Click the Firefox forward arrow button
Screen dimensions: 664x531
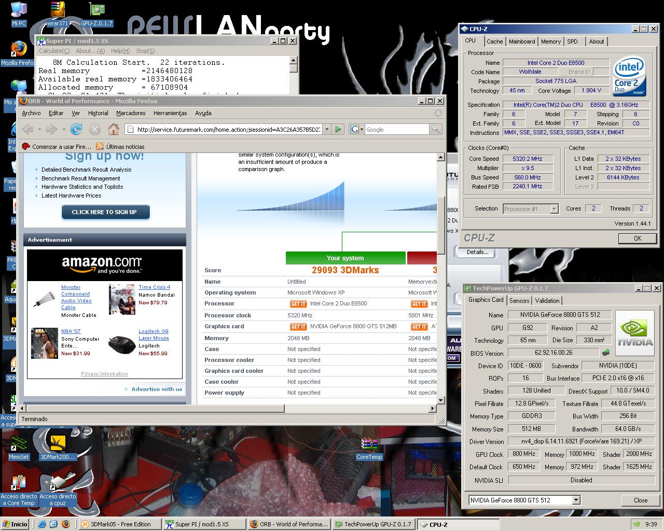tap(51, 129)
